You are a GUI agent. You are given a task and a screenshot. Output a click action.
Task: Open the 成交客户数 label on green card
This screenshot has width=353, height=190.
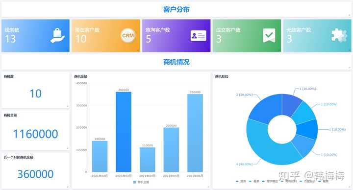(x=228, y=30)
